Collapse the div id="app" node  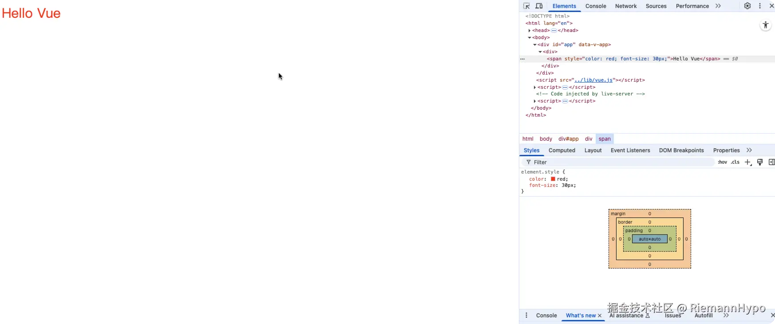[x=535, y=44]
